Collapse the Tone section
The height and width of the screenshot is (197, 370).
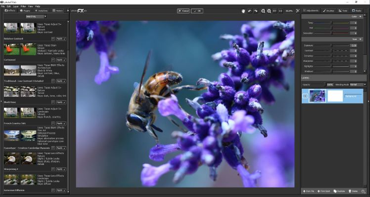coord(360,39)
